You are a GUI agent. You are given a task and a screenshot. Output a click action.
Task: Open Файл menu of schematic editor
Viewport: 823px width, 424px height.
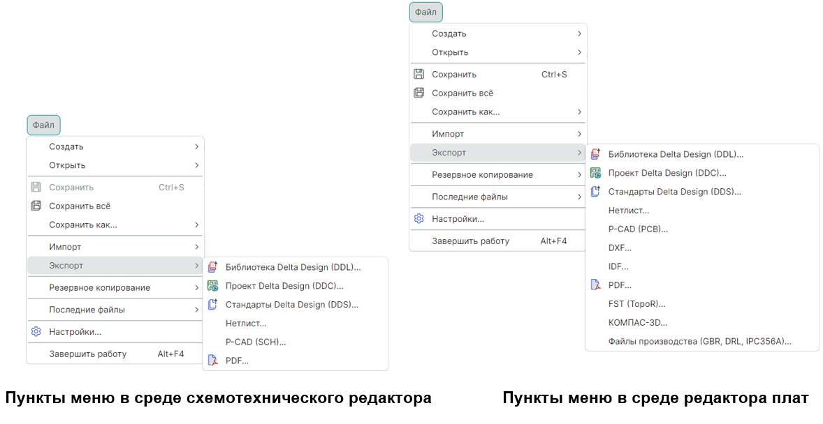(43, 125)
